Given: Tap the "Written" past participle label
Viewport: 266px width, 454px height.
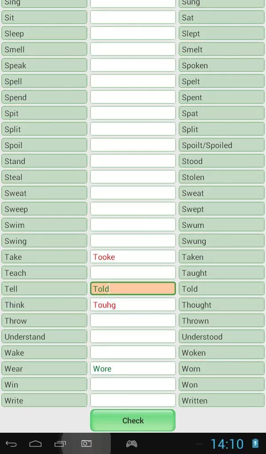Looking at the screenshot, I should coord(221,400).
